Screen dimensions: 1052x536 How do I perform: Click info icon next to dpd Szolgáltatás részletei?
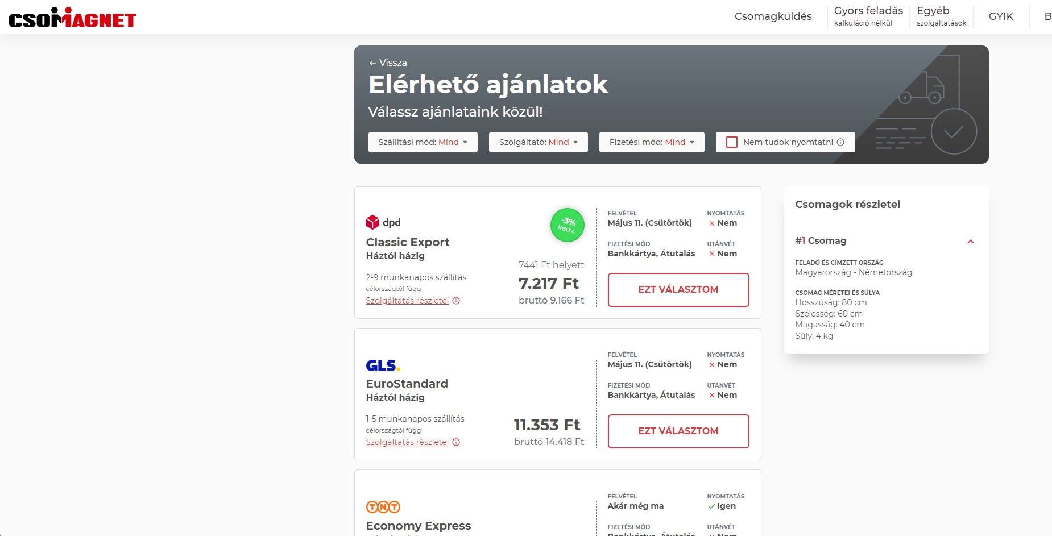pyautogui.click(x=456, y=301)
